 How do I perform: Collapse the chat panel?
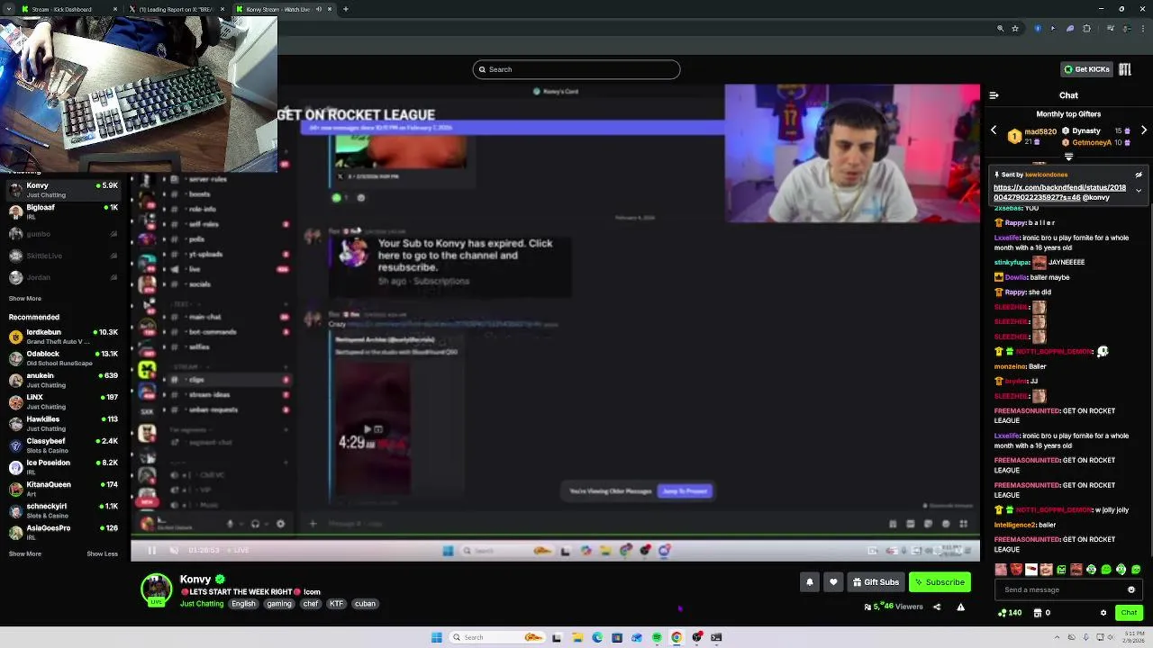coord(994,95)
